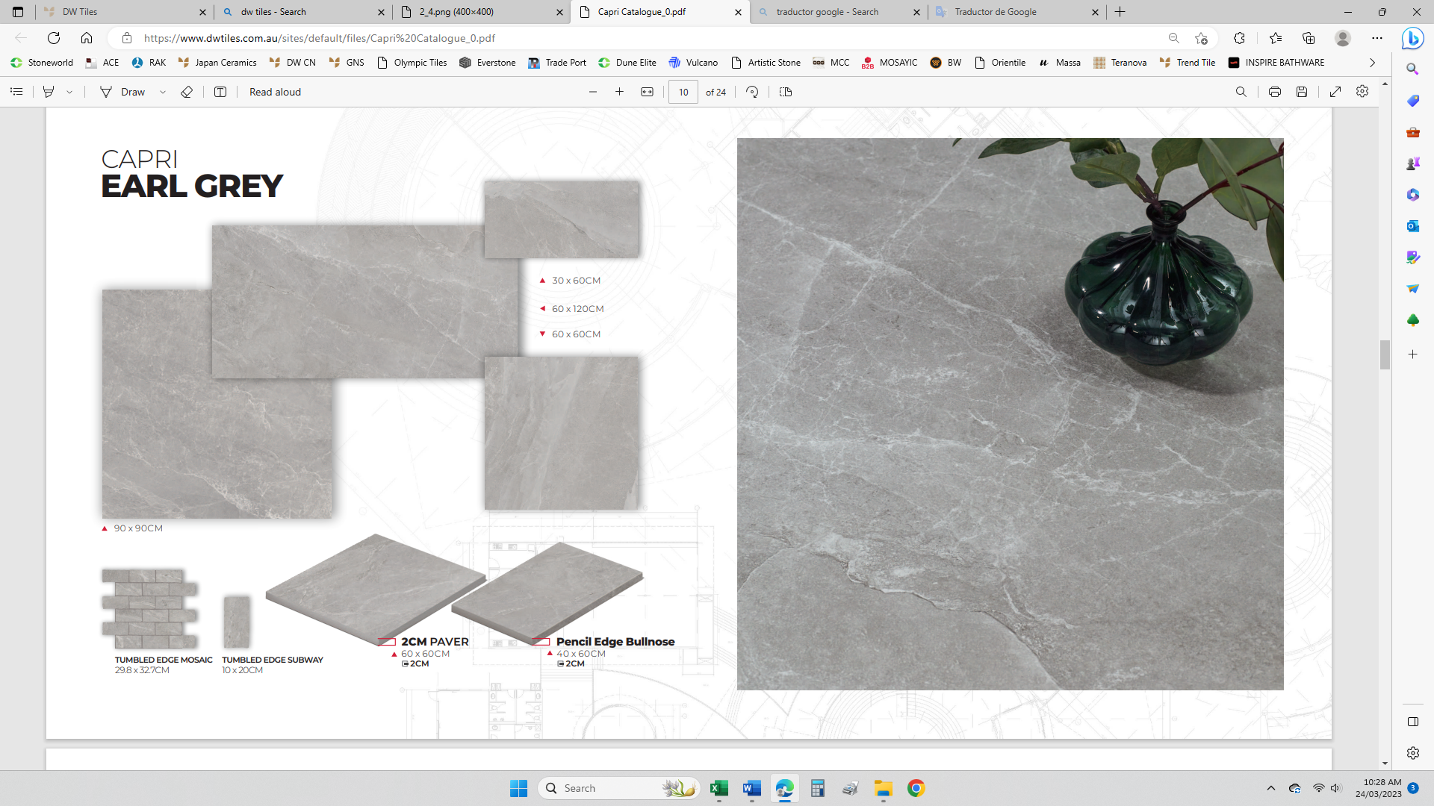Open PDF toolbar settings gear
The image size is (1434, 806).
(x=1362, y=91)
